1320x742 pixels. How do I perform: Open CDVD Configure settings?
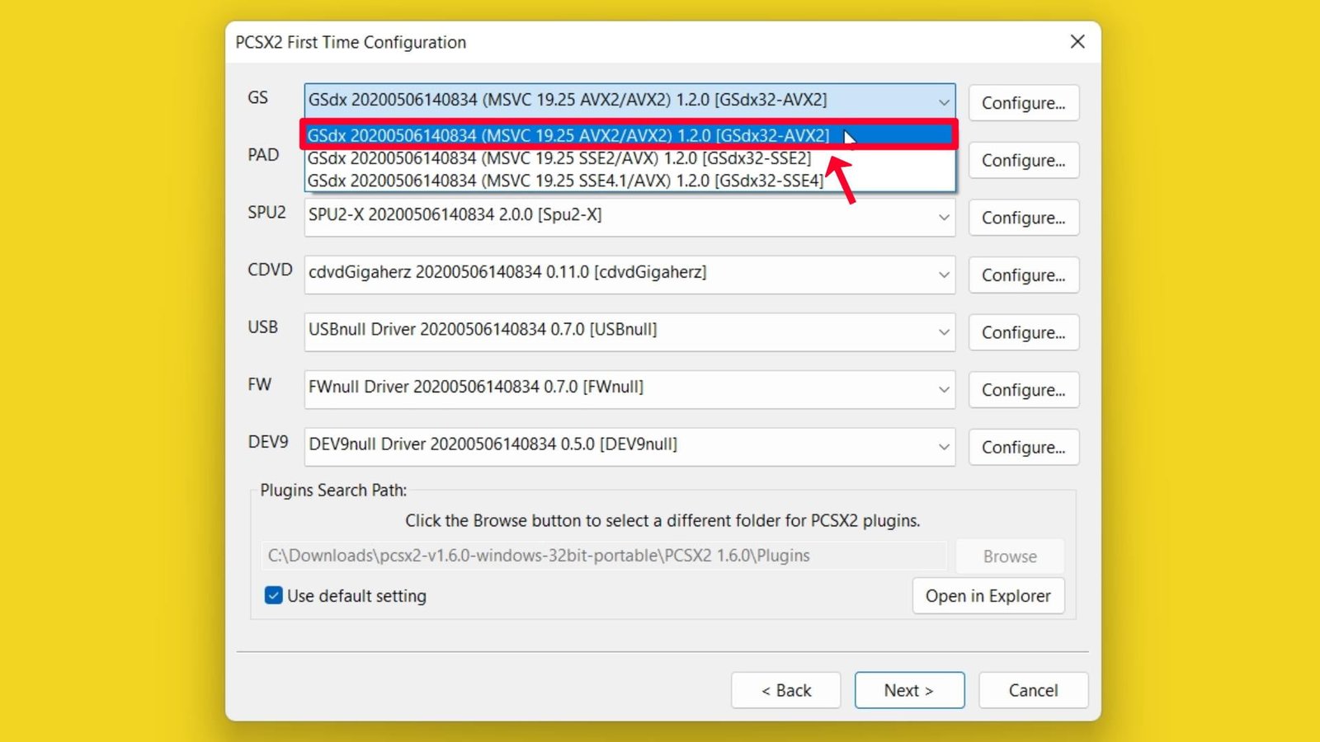1024,275
